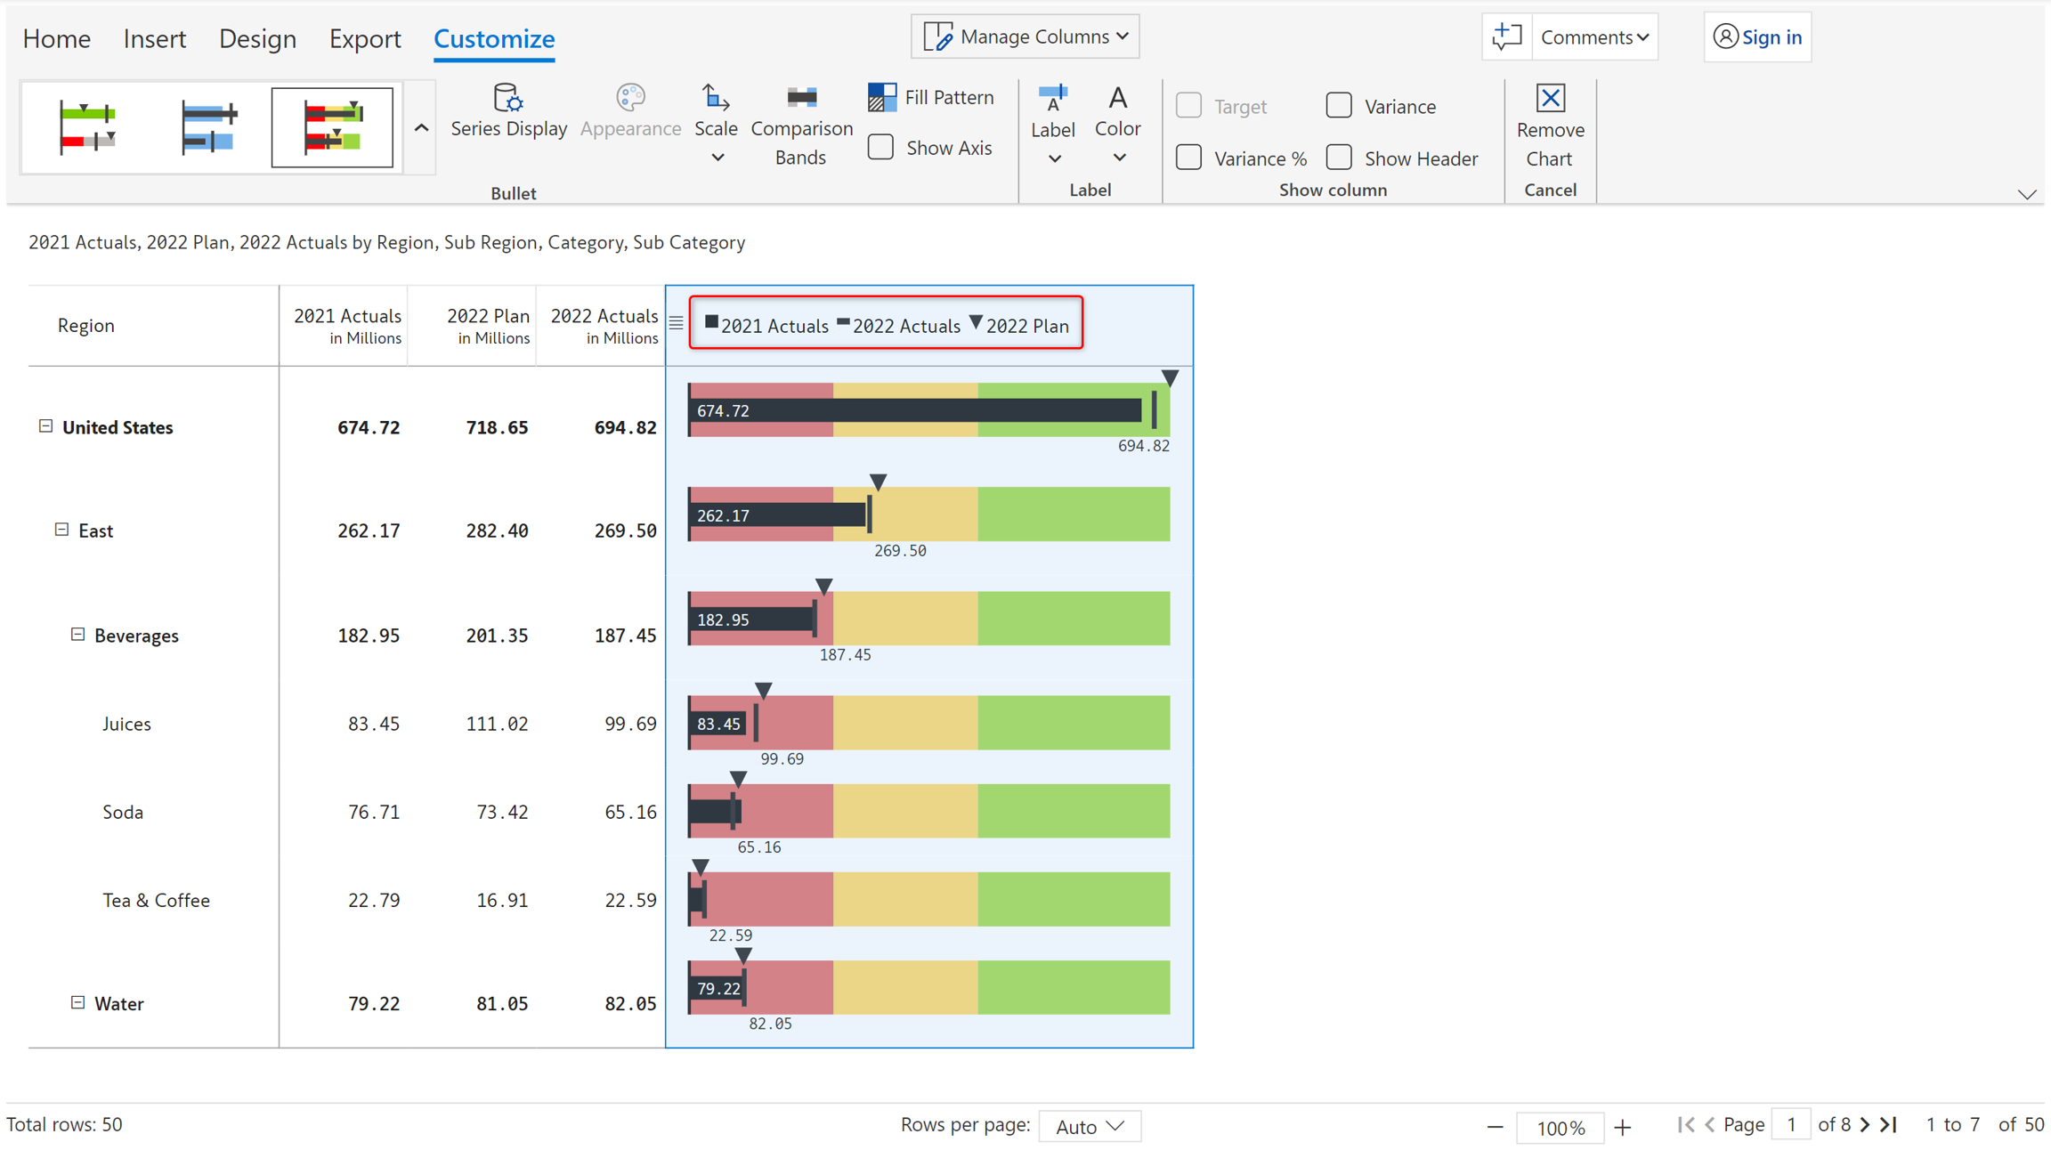Click the add comment icon
Screen dimensions: 2051x1150
pyautogui.click(x=1506, y=36)
